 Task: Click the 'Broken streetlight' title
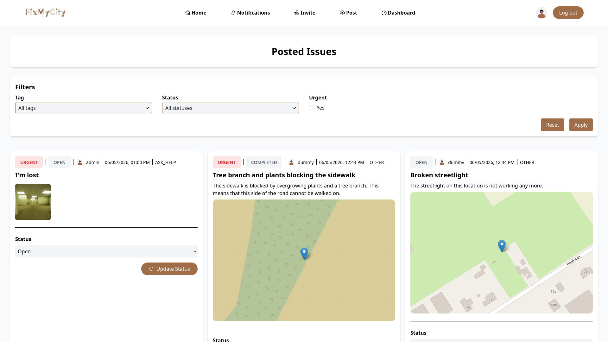439,175
